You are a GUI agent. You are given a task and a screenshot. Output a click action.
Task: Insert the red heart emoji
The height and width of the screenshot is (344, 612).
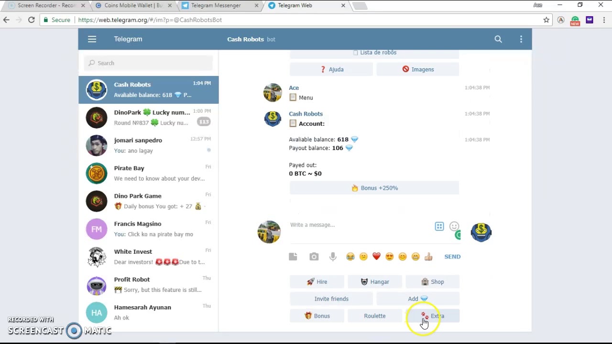click(x=376, y=257)
